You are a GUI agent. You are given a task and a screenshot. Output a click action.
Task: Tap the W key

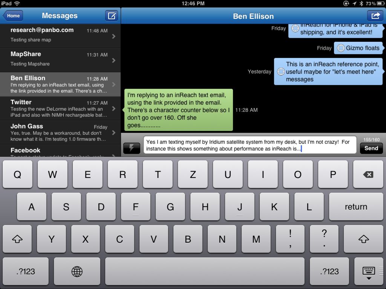pos(52,175)
